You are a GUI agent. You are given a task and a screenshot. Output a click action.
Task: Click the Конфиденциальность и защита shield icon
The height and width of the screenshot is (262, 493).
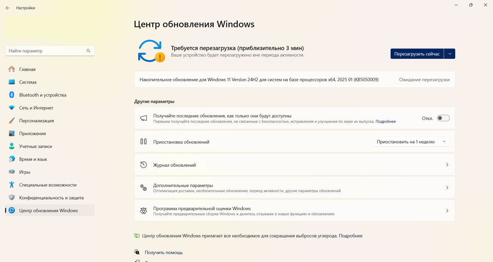pyautogui.click(x=12, y=198)
